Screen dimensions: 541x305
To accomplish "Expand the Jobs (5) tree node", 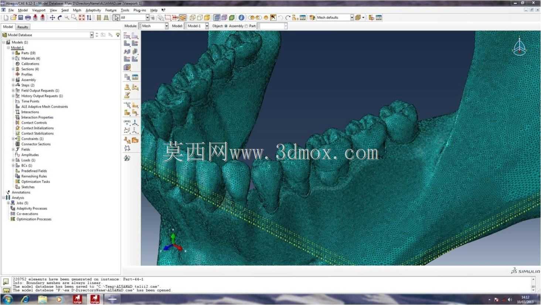I will tap(8, 203).
